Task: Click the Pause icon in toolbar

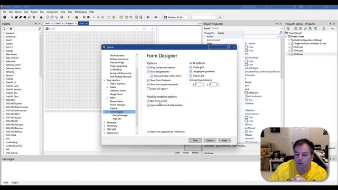Action: pos(84,17)
